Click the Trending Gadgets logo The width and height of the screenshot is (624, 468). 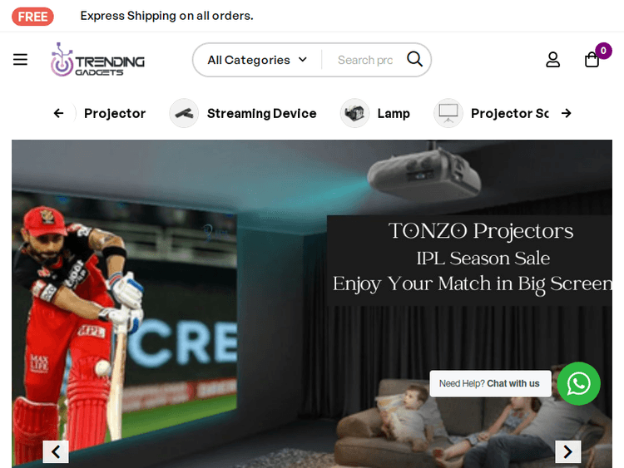click(97, 60)
